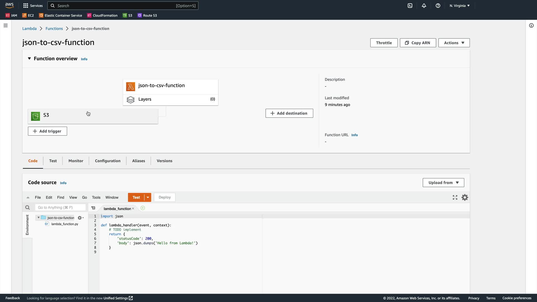537x302 pixels.
Task: Open the Tools menu in editor
Action: click(96, 197)
